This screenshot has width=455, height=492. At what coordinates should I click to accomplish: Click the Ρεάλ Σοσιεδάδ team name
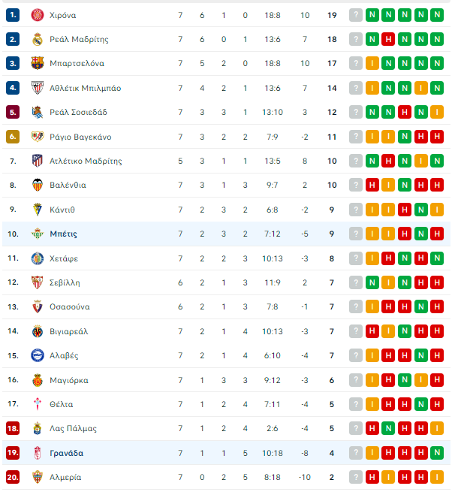click(x=78, y=113)
